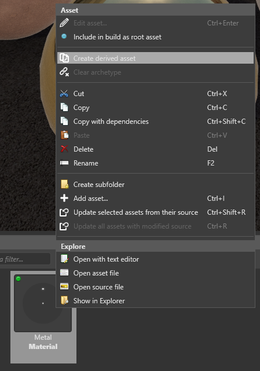
Task: Select Update all assets with modified source
Action: click(x=155, y=226)
